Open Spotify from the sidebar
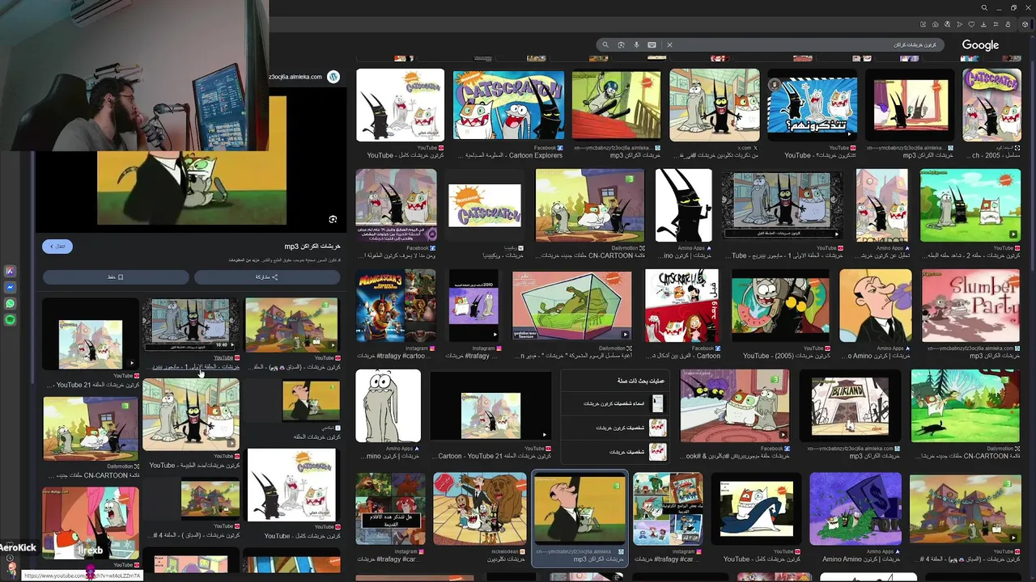 [x=11, y=320]
